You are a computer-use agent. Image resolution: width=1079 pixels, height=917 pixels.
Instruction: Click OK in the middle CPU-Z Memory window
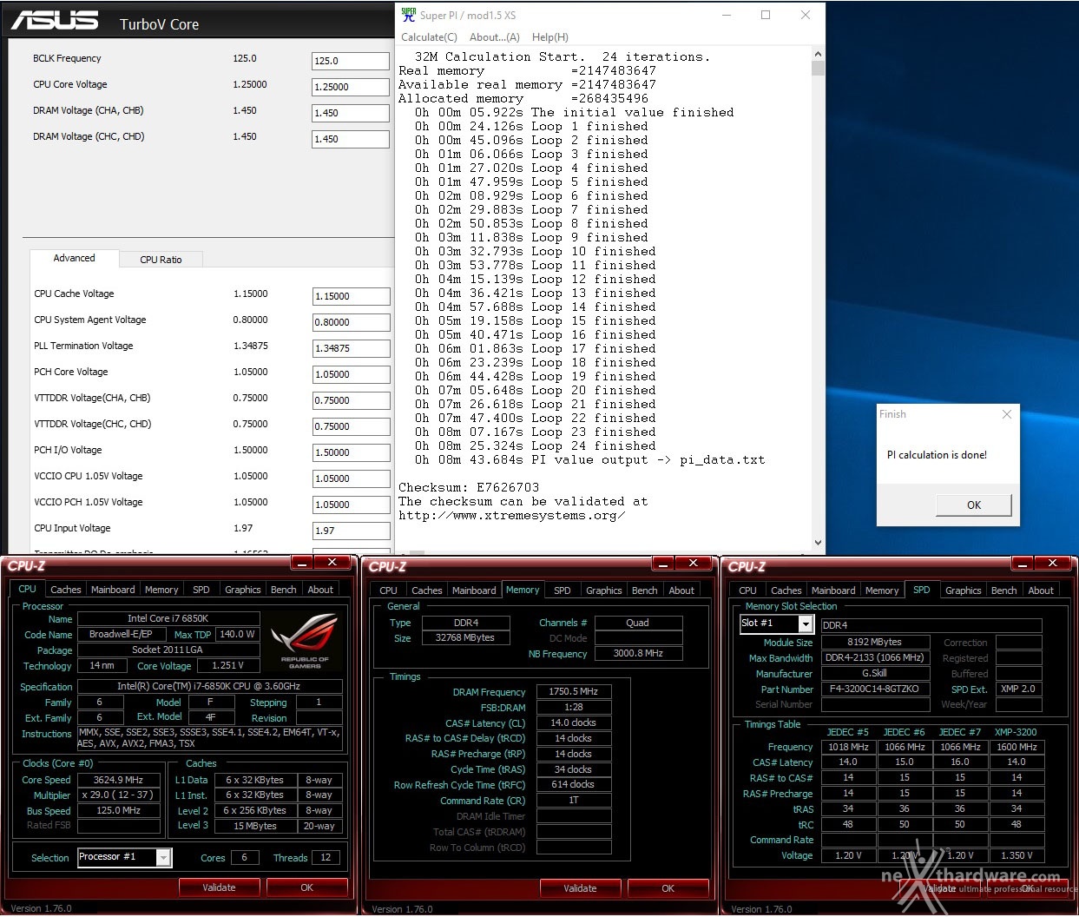point(668,888)
